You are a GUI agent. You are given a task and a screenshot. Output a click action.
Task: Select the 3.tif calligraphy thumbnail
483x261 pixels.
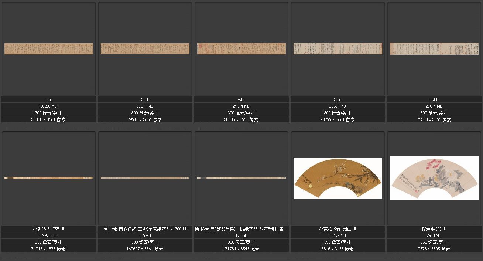click(x=145, y=49)
